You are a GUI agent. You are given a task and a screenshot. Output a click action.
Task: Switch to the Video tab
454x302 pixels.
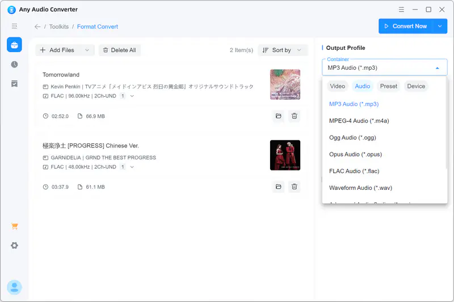337,86
